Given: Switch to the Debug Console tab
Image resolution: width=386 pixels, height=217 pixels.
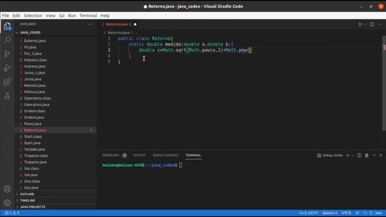Looking at the screenshot, I should pos(165,156).
